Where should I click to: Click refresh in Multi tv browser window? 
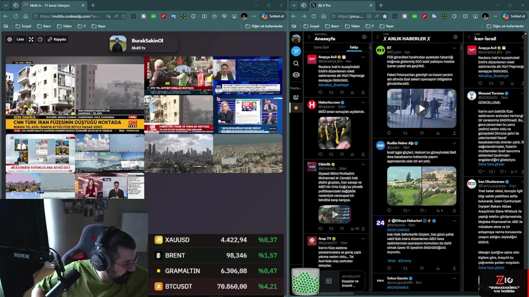[16, 16]
